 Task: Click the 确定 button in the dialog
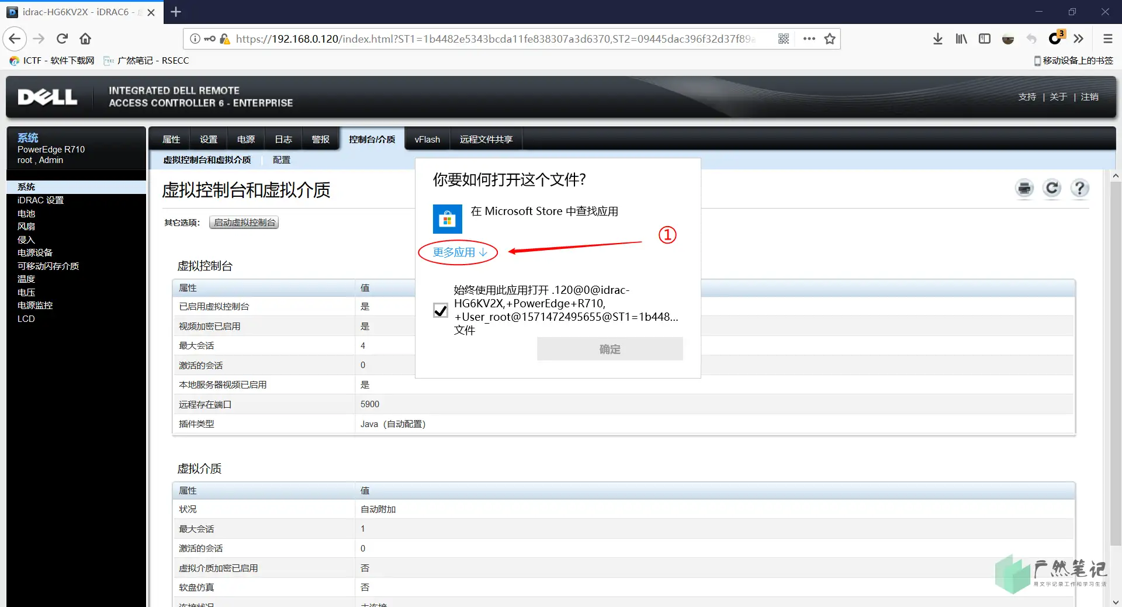coord(610,349)
